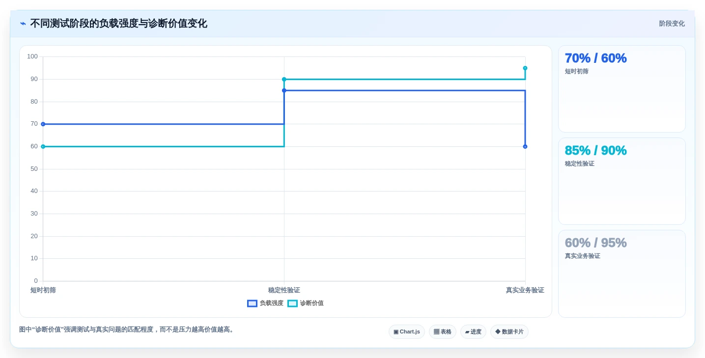Click the 短时初筛 x-axis label
Viewport: 705px width, 358px height.
tap(43, 290)
